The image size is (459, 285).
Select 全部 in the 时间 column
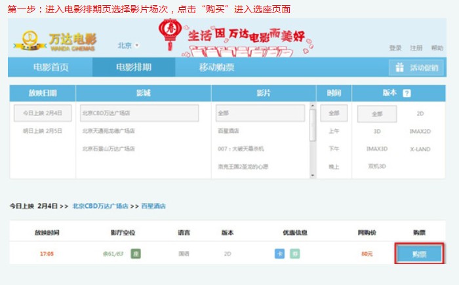[334, 113]
